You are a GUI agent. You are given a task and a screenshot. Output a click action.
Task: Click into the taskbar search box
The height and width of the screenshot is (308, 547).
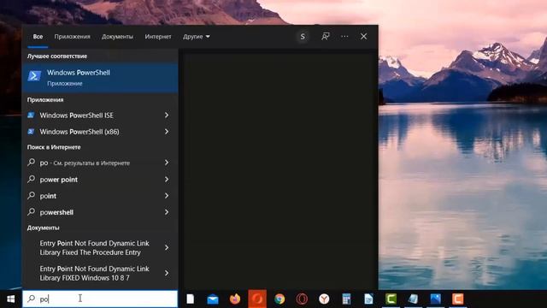(x=100, y=299)
